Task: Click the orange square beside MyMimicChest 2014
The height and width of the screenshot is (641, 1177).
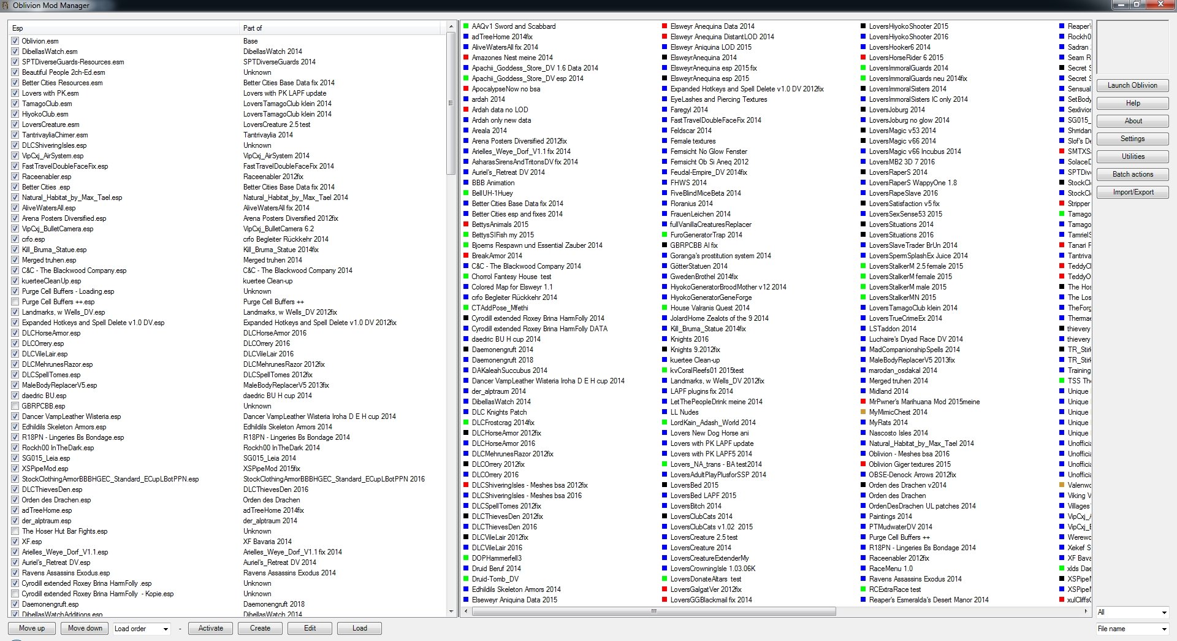Action: point(863,412)
